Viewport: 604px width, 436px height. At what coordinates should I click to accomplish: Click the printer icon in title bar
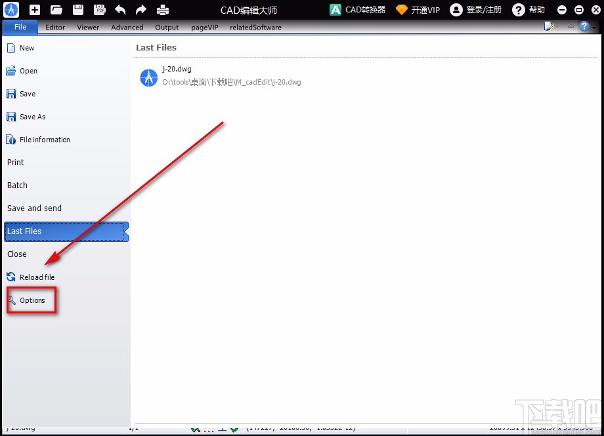coord(163,10)
